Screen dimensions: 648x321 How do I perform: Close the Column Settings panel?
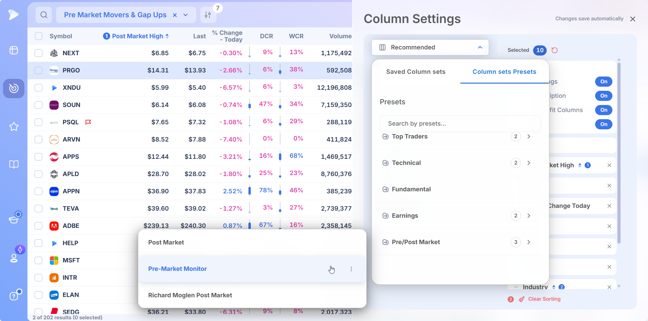click(633, 19)
